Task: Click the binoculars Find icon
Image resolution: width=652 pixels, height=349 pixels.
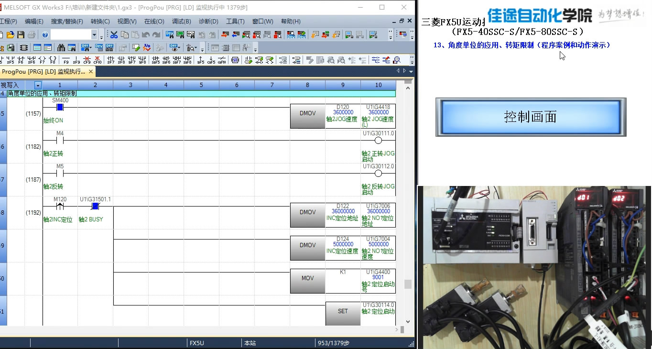Action: point(61,48)
